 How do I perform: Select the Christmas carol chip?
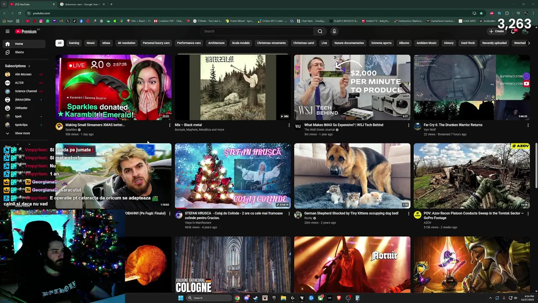(303, 43)
